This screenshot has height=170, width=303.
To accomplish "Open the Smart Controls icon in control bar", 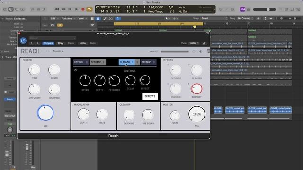I will (x=33, y=9).
